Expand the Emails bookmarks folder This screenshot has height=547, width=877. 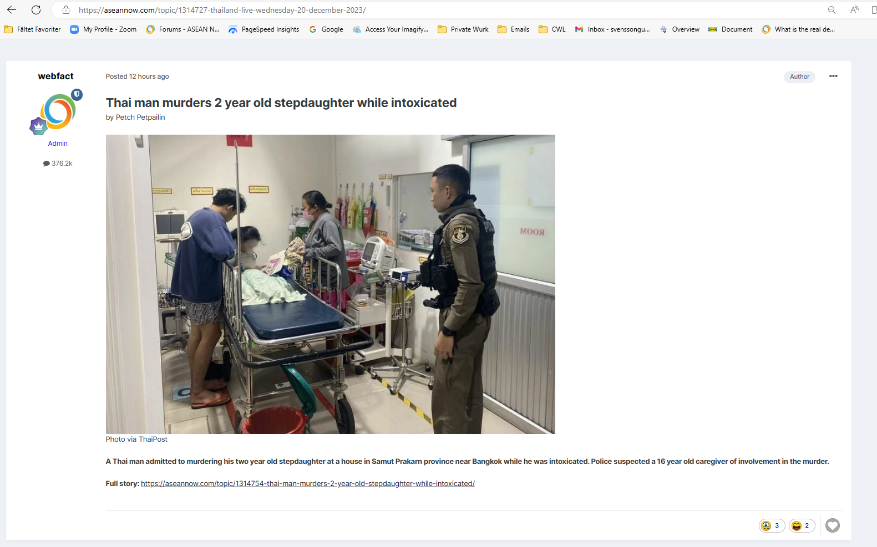(513, 29)
